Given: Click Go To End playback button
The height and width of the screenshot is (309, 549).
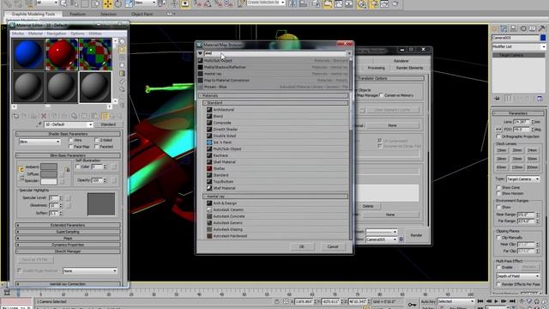Looking at the screenshot, I should tap(512, 301).
